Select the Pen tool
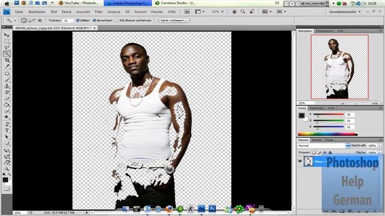385x216 pixels. click(x=7, y=124)
